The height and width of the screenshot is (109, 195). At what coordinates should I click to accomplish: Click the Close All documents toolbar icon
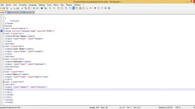[14, 8]
